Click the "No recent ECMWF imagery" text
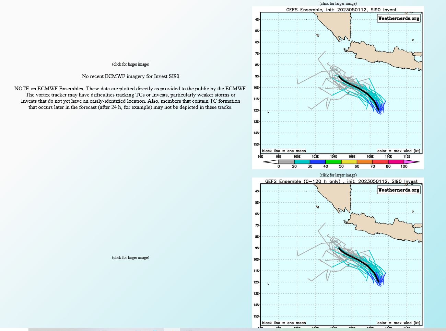Viewport: 446px width, 331px height. pyautogui.click(x=130, y=76)
